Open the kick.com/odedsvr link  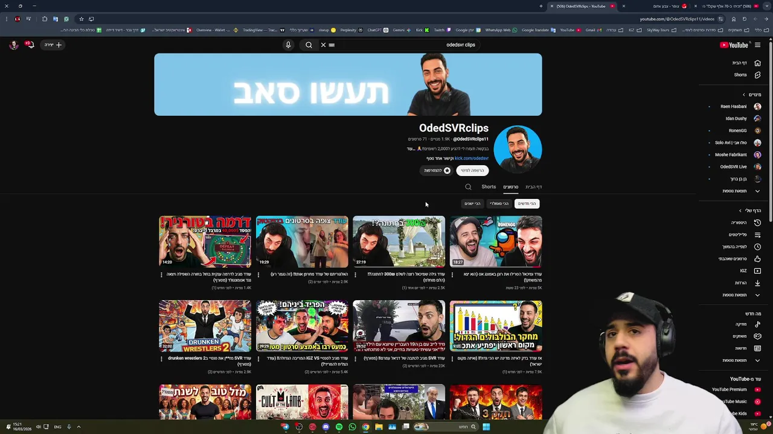[x=472, y=159]
